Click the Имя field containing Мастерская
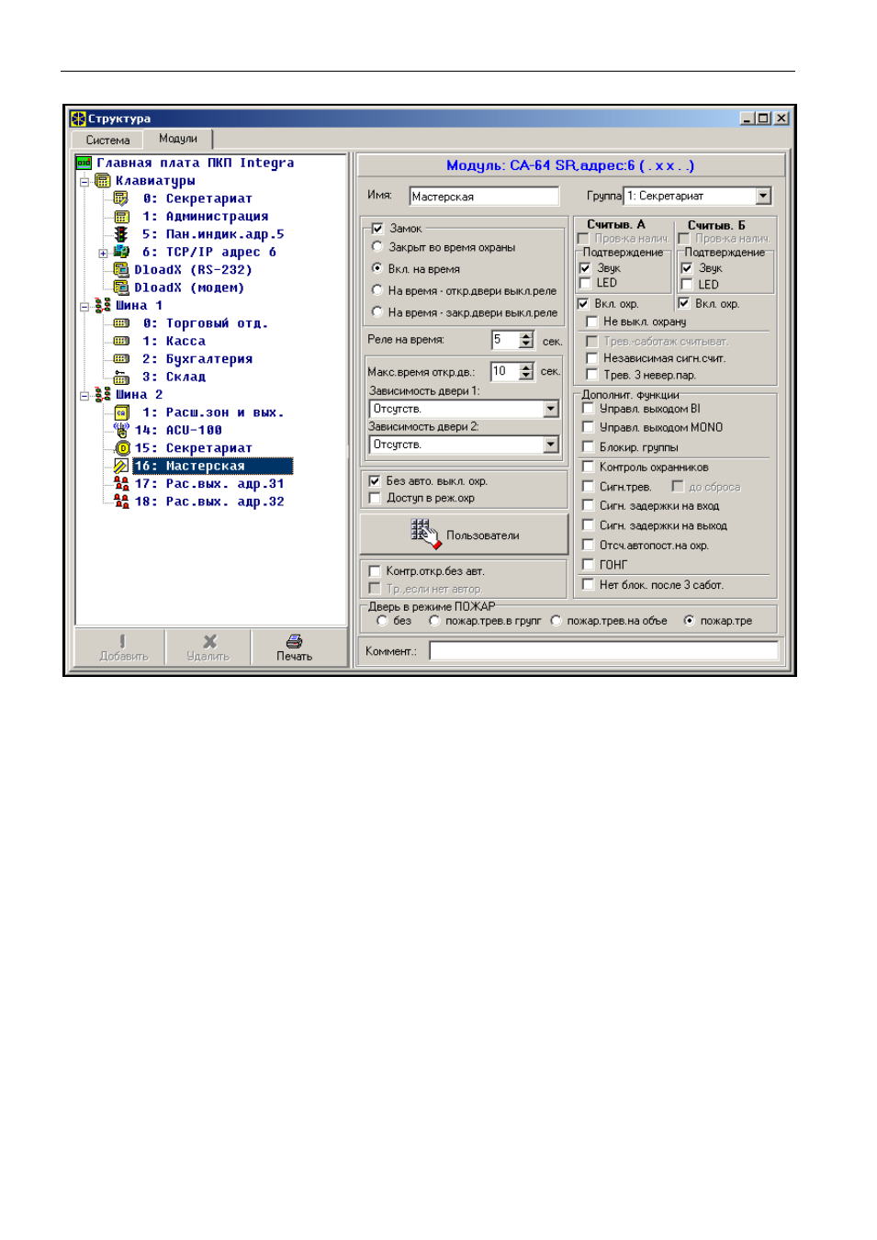The height and width of the screenshot is (1240, 877). pos(484,196)
